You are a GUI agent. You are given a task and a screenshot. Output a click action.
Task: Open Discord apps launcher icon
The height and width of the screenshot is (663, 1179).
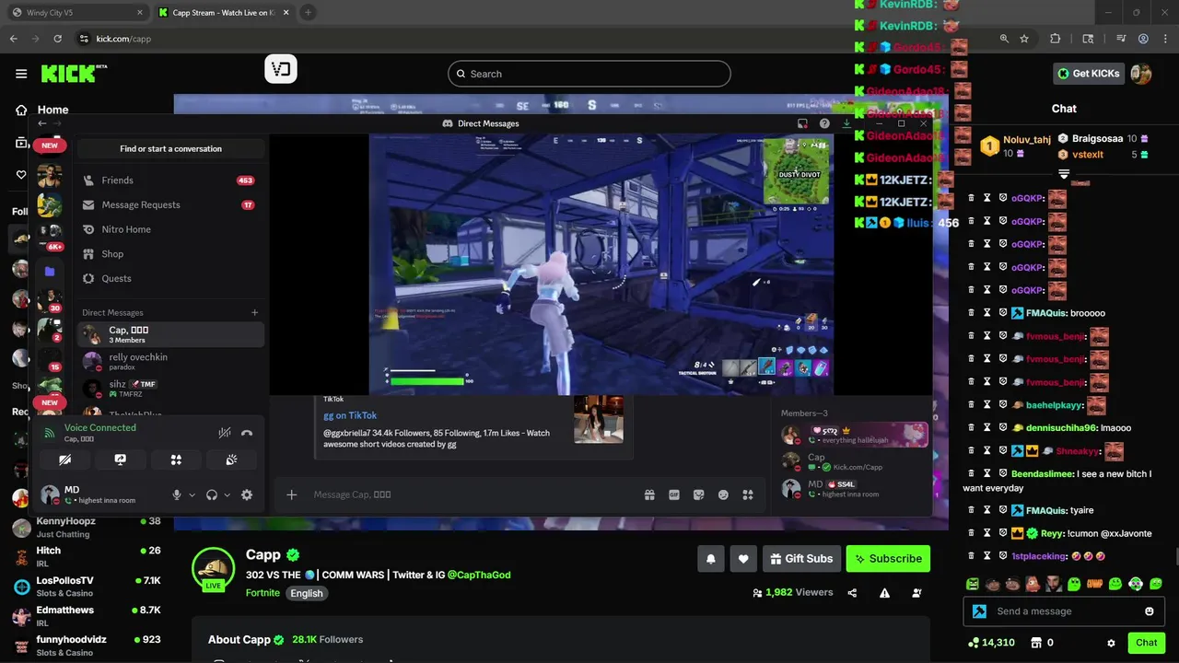[748, 494]
